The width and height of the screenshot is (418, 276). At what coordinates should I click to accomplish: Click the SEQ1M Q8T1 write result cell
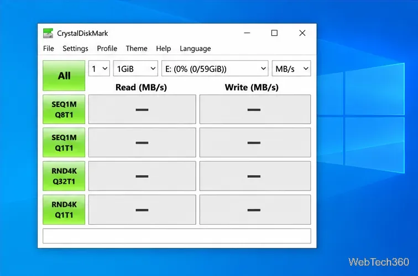[x=255, y=109]
